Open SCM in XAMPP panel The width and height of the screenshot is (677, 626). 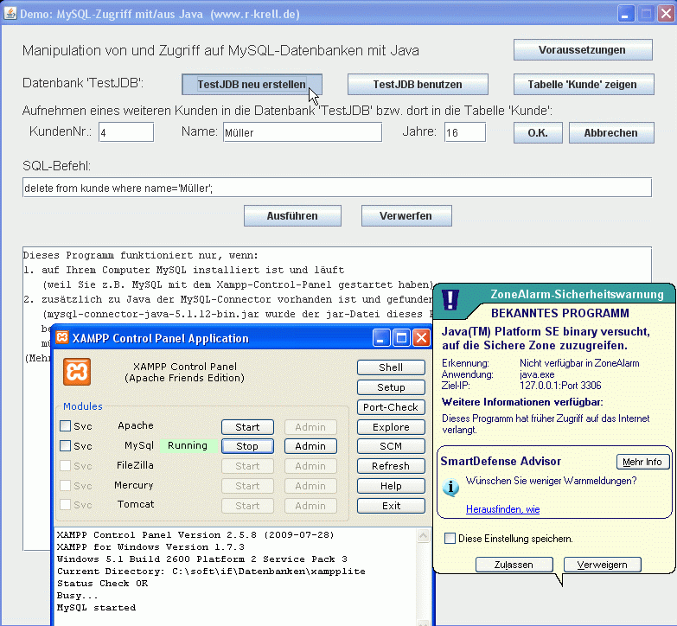tap(391, 446)
